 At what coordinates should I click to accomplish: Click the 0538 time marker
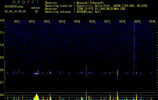(x=122, y=21)
